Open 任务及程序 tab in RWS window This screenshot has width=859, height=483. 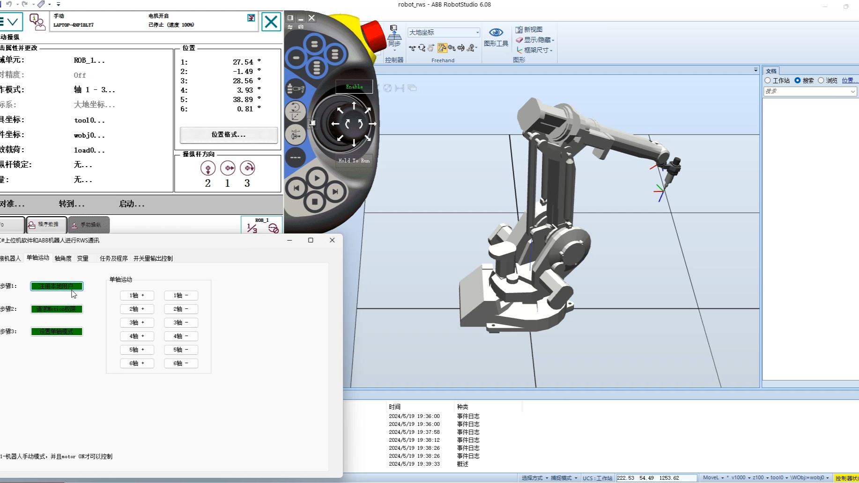pos(114,258)
